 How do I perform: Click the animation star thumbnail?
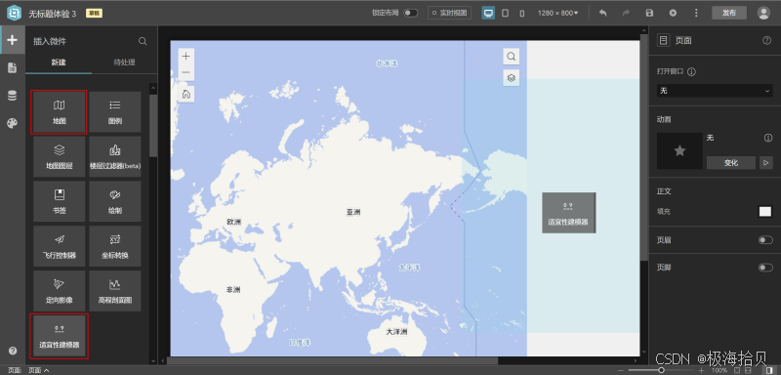679,151
